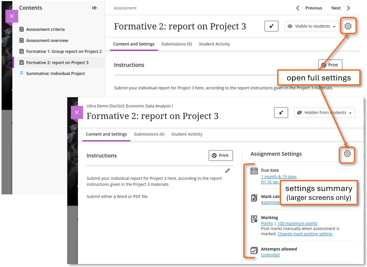The width and height of the screenshot is (367, 267).
Task: Open the Assignment Settings gear icon
Action: (x=347, y=153)
